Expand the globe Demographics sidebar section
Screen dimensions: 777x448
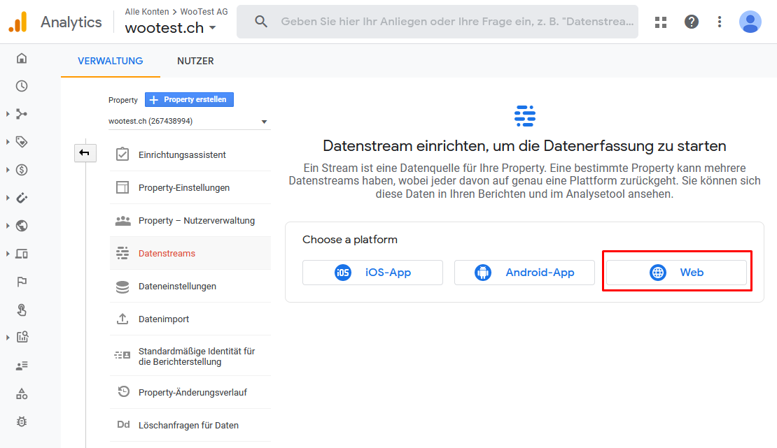(x=21, y=226)
